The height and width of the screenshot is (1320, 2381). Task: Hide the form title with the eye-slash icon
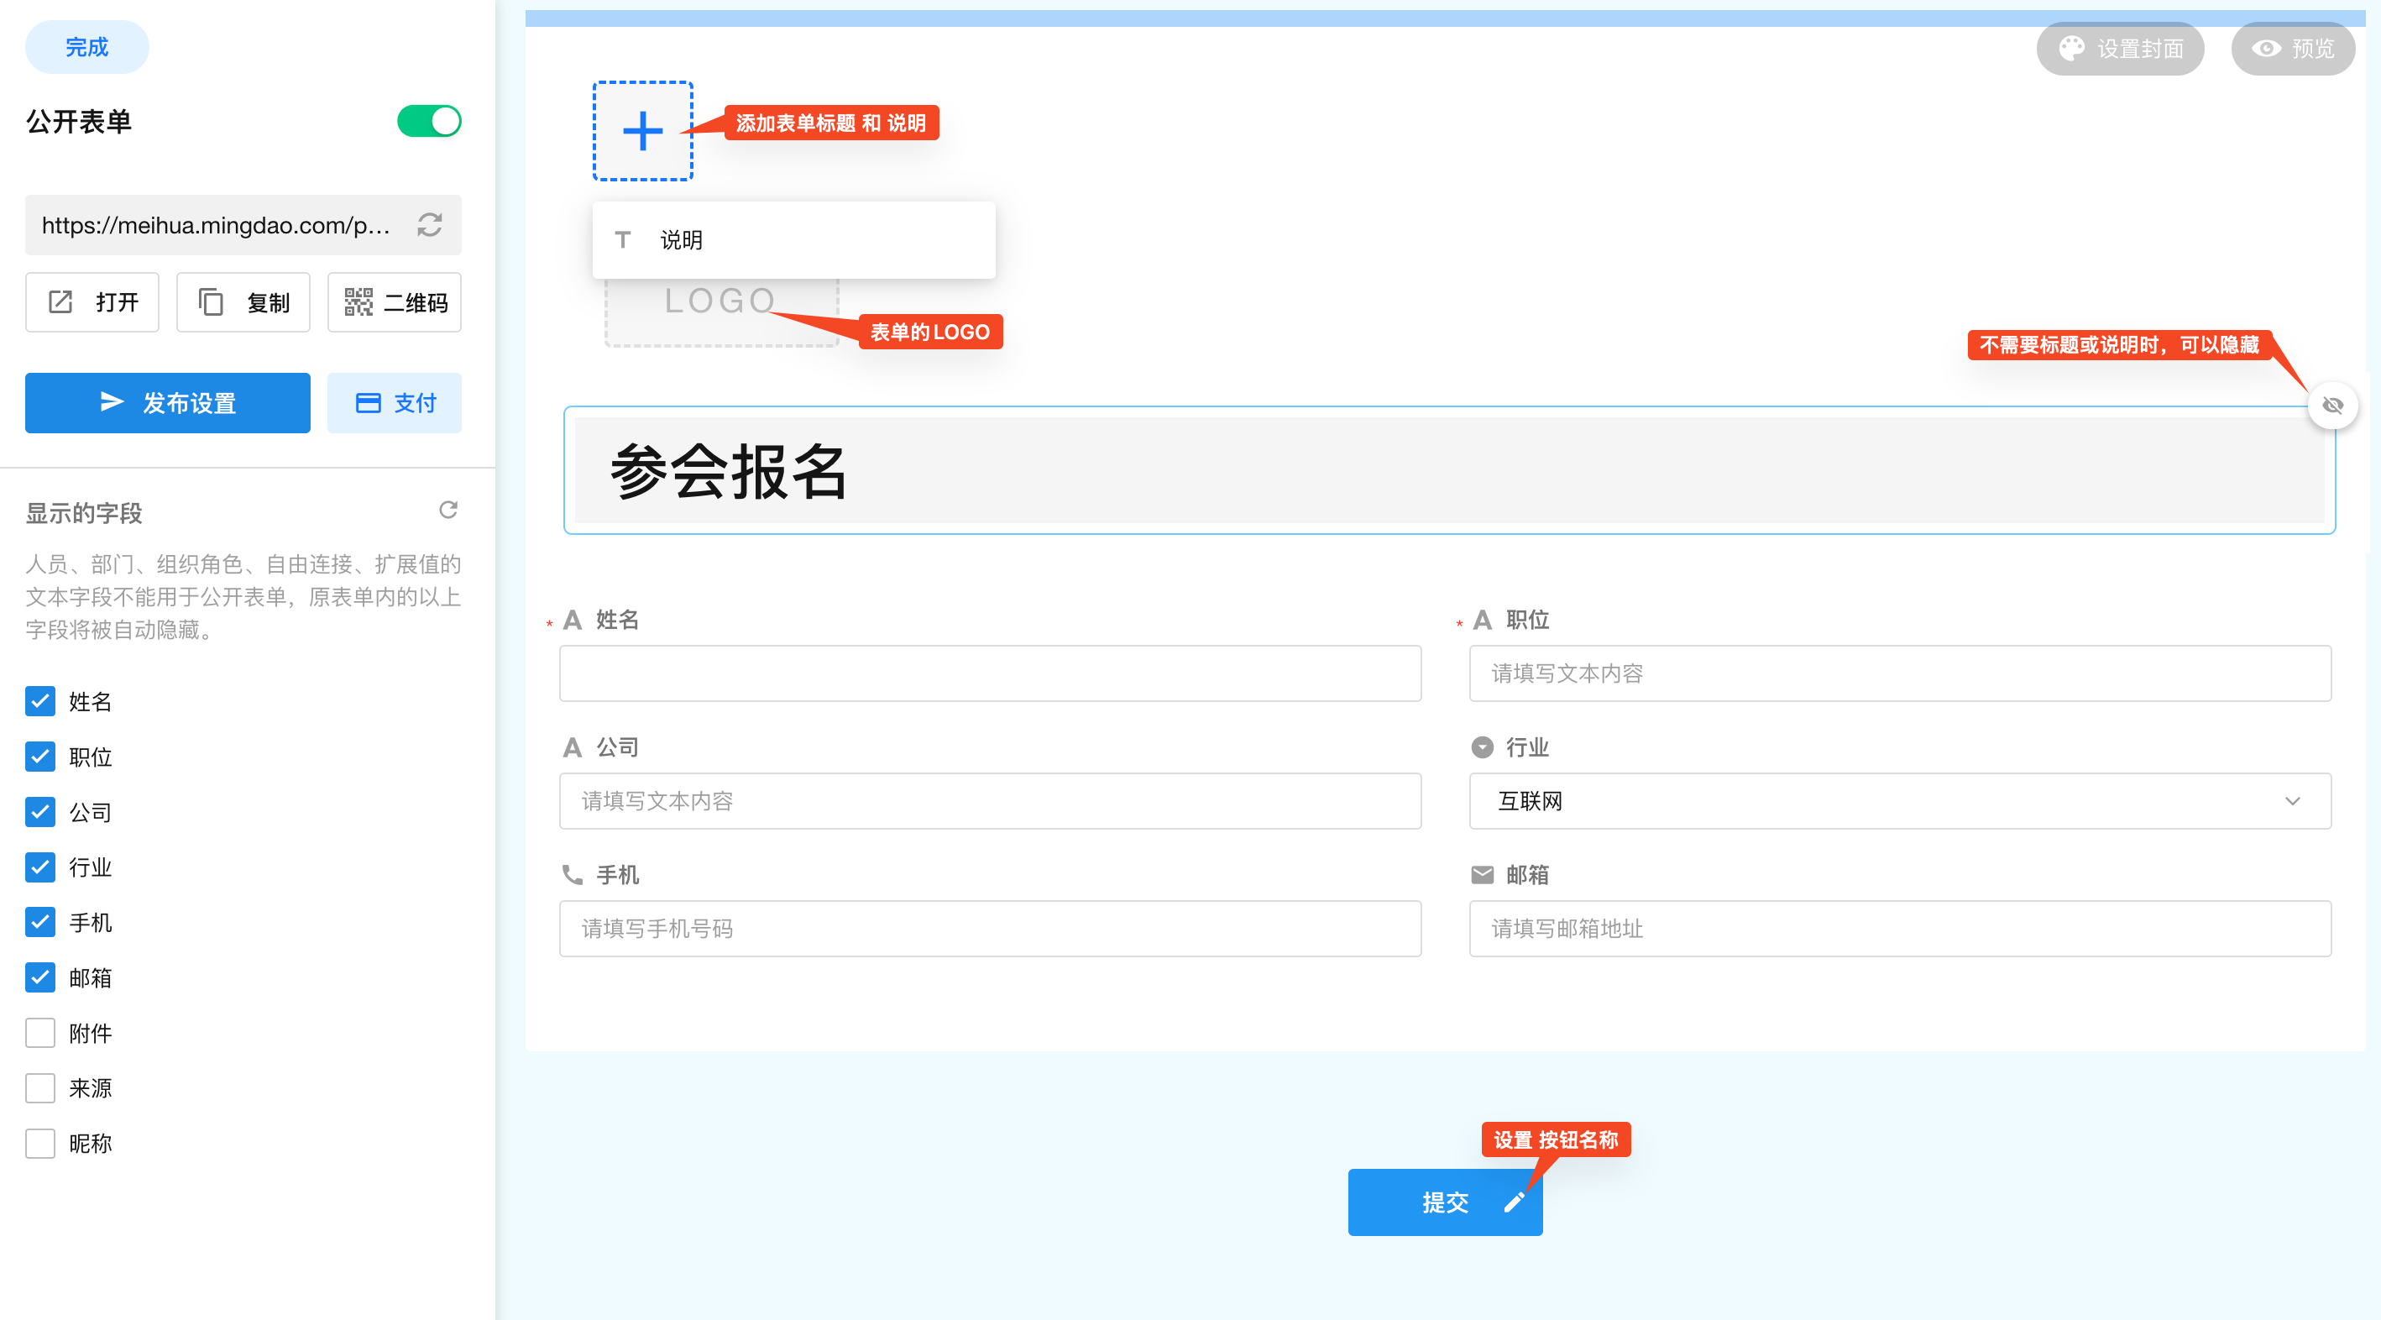pyautogui.click(x=2332, y=406)
